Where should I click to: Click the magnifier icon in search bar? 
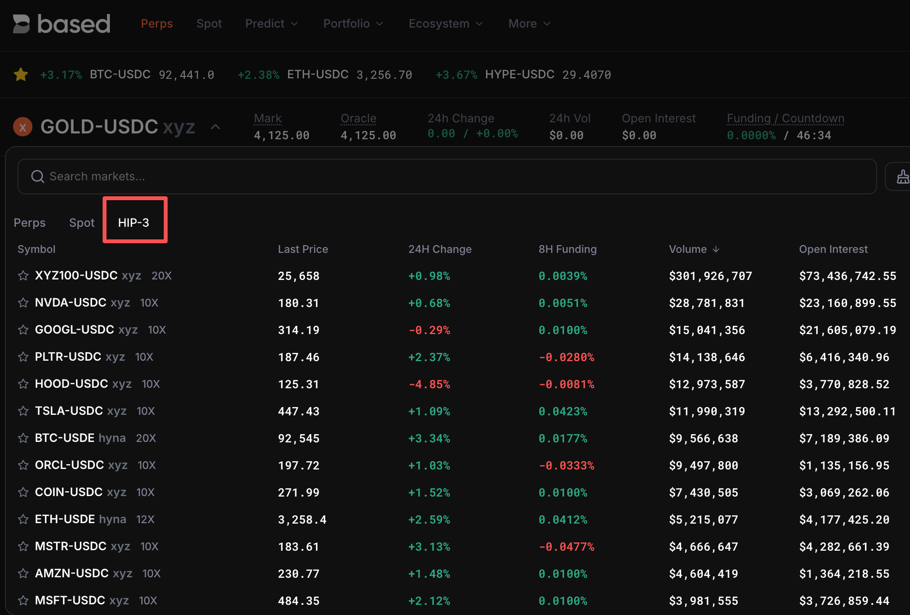point(37,176)
